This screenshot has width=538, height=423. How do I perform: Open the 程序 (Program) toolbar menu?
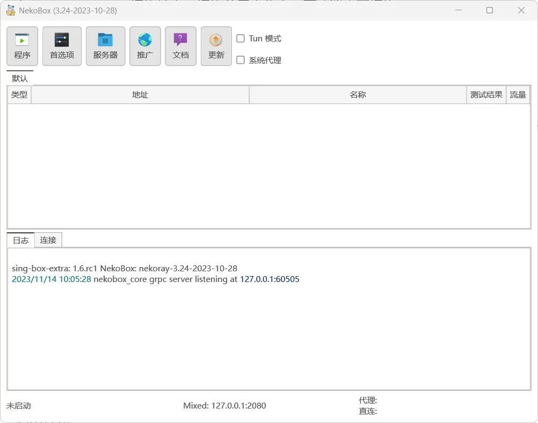(22, 46)
